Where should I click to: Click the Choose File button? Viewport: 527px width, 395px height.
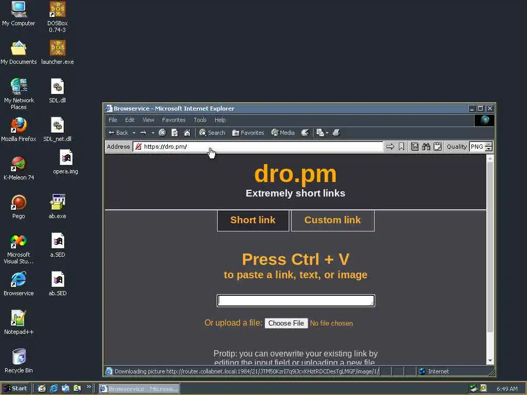[286, 323]
